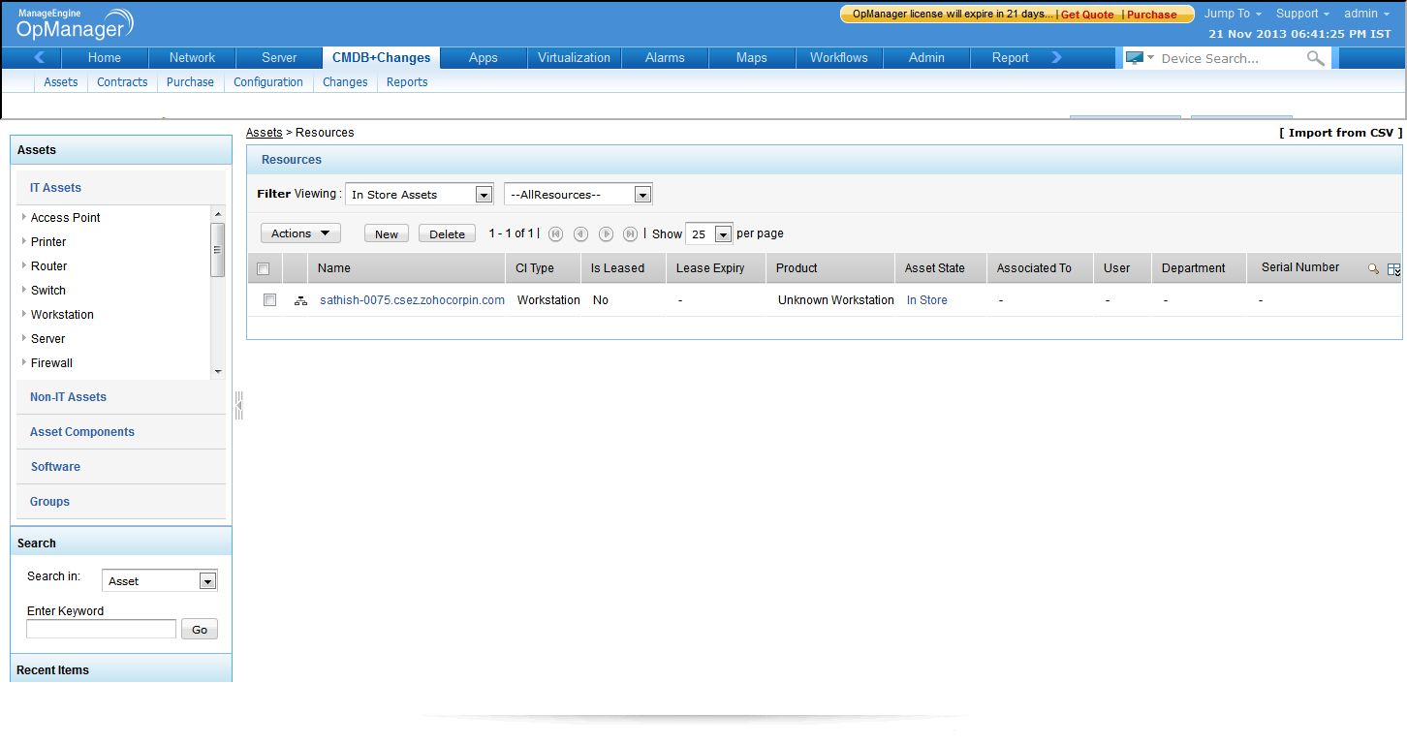
Task: Switch to the Admin tab
Action: (926, 57)
